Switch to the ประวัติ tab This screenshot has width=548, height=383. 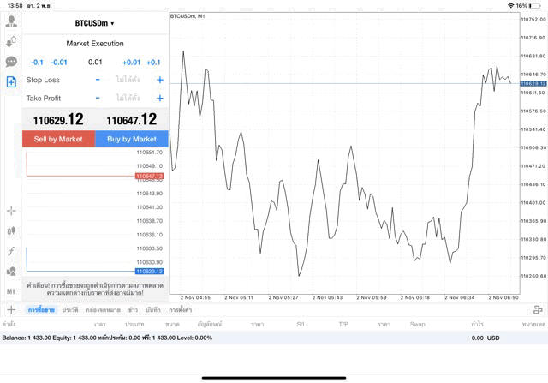pos(70,309)
